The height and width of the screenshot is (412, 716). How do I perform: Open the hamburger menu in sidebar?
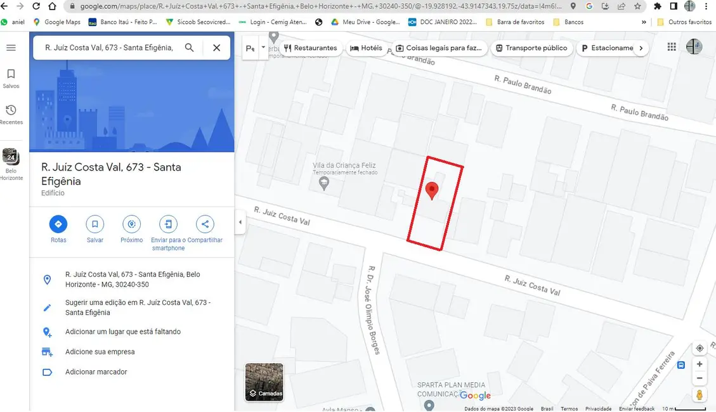click(x=11, y=48)
